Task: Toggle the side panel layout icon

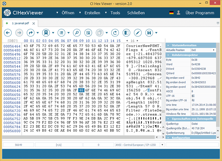Action: click(x=126, y=33)
